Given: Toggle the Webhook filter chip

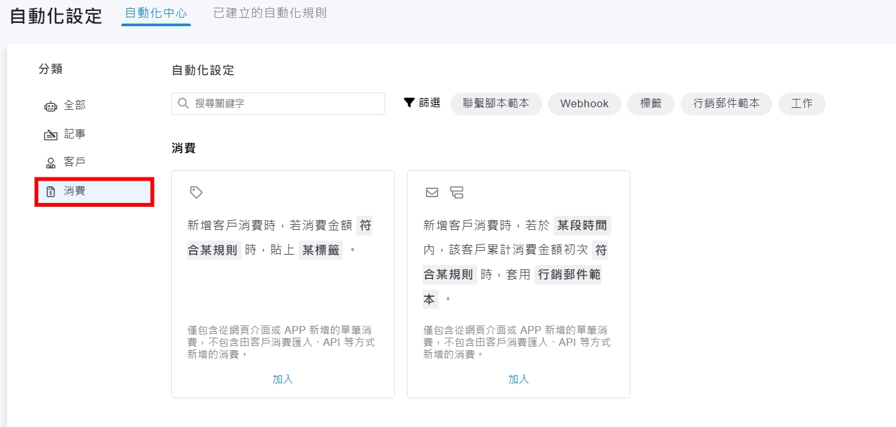Looking at the screenshot, I should [584, 103].
